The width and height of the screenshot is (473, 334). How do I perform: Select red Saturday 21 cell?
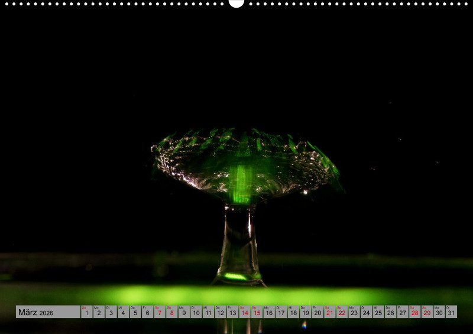click(330, 312)
